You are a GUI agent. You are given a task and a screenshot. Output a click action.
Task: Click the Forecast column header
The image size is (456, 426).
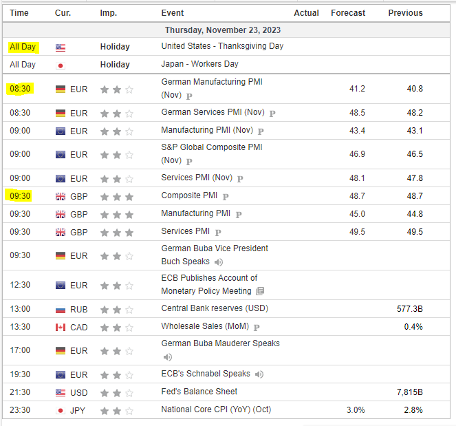(x=348, y=13)
